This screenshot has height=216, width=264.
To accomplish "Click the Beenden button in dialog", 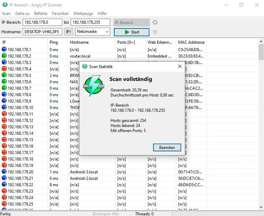I will pyautogui.click(x=167, y=148).
